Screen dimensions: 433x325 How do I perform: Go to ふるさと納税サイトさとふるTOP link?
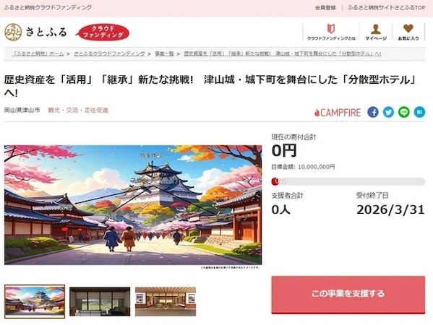(x=386, y=8)
